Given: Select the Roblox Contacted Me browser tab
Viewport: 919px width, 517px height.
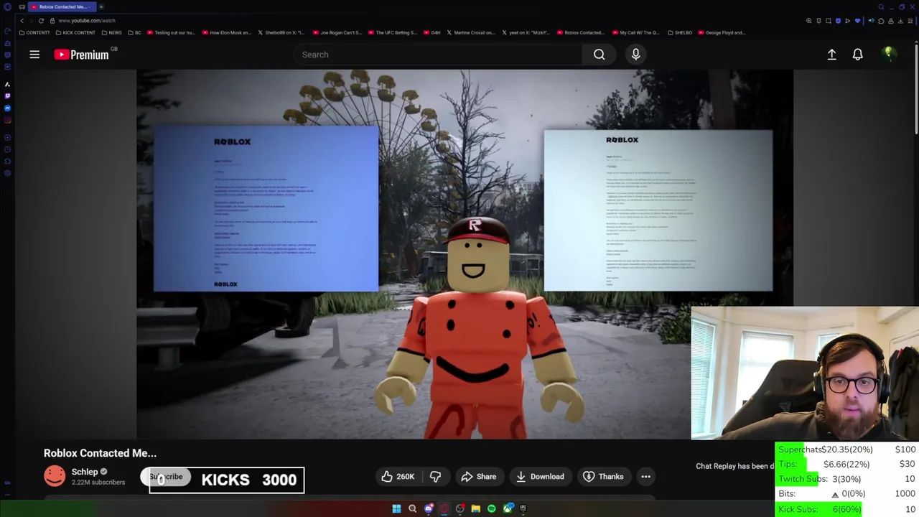Looking at the screenshot, I should 62,7.
